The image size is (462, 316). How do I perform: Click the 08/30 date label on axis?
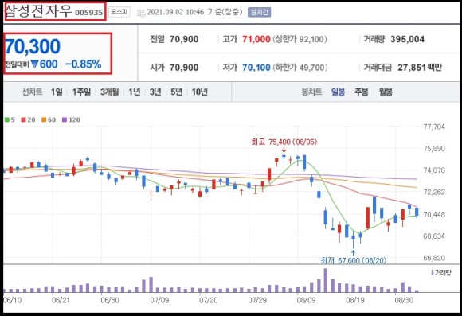(x=404, y=300)
